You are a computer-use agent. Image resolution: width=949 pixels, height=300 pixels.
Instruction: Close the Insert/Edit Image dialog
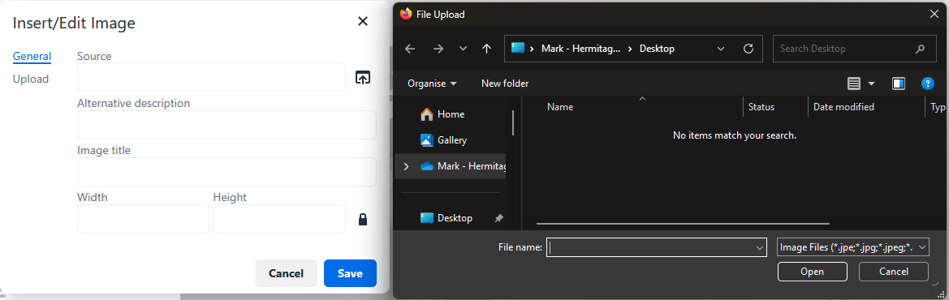pyautogui.click(x=363, y=22)
